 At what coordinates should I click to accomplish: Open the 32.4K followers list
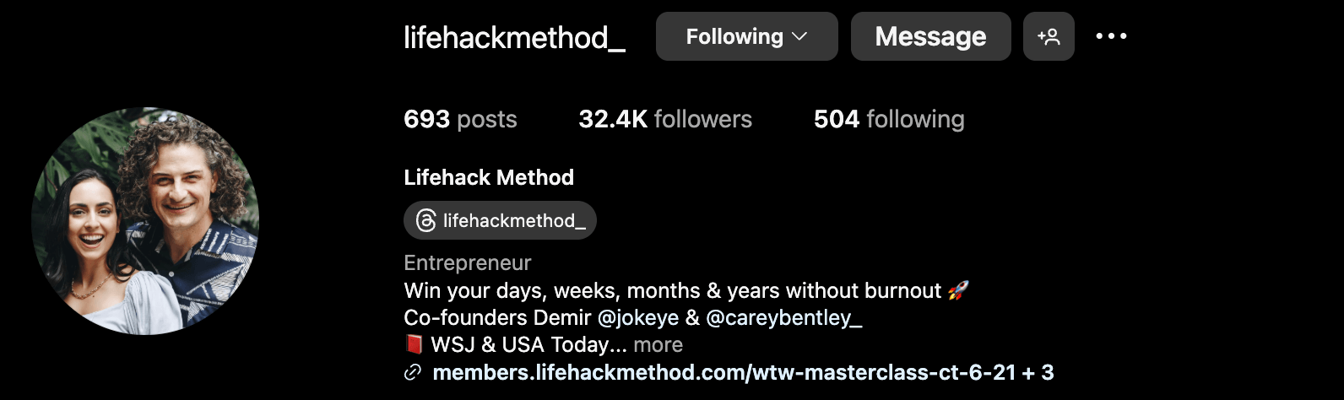coord(665,119)
